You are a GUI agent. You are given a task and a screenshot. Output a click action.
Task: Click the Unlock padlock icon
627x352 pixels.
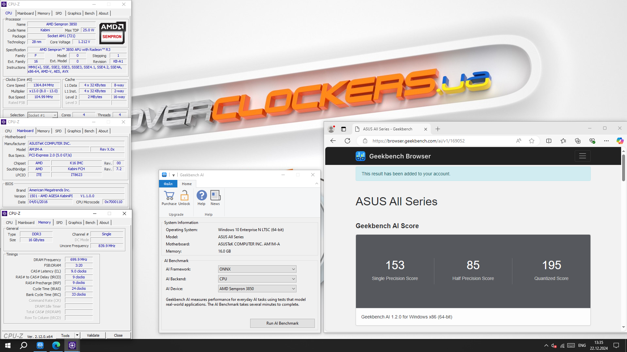coord(184,195)
